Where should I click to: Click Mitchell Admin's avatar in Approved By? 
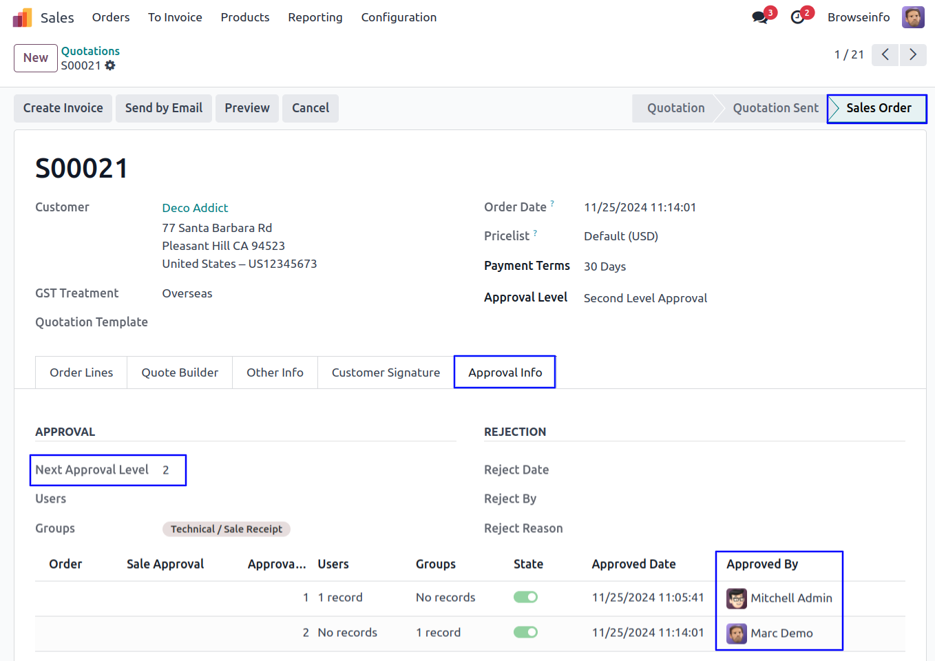coord(736,598)
